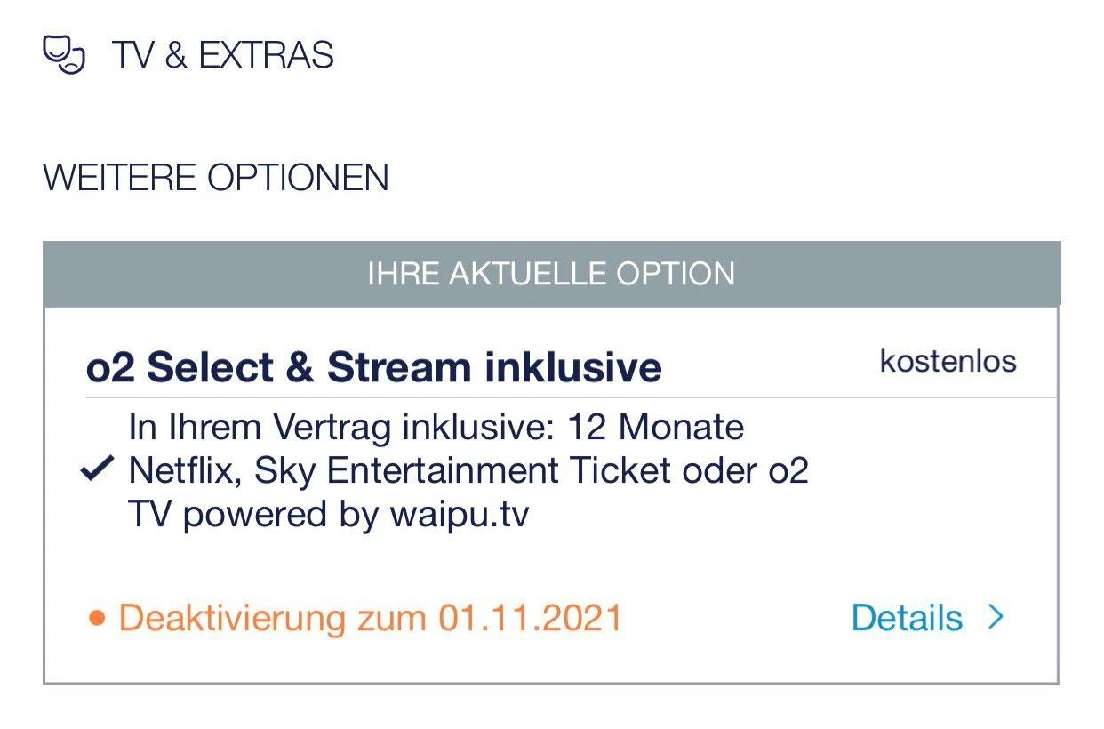Click the orange deactivation status dot
Viewport: 1104px width, 729px height.
point(97,618)
